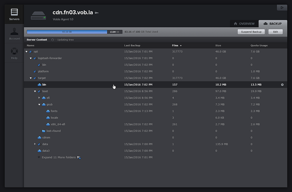This screenshot has width=292, height=192.
Task: Click the logout icon at top right
Action: point(282,7)
